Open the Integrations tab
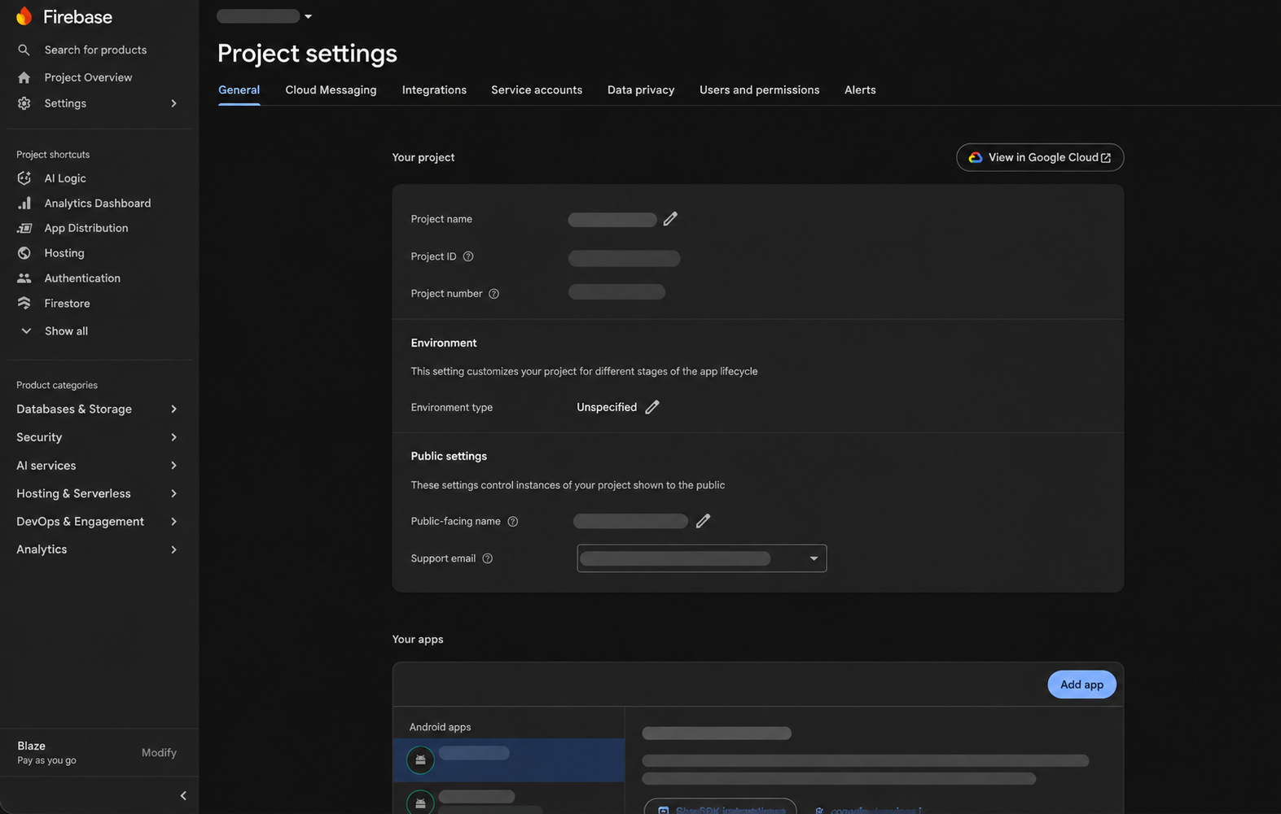This screenshot has height=814, width=1281. [x=434, y=90]
